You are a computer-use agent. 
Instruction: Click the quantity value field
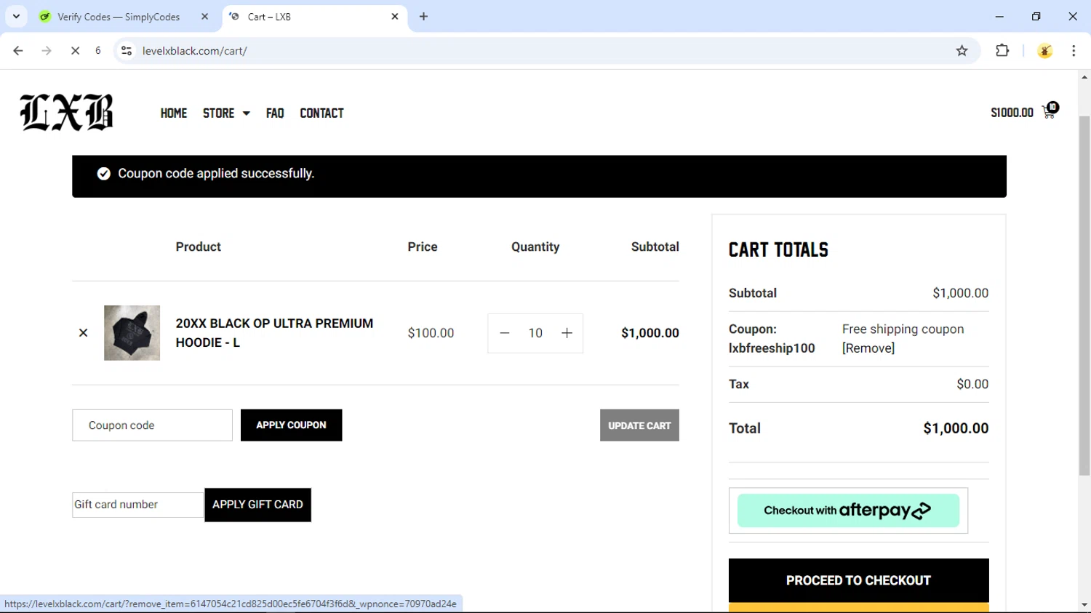535,333
